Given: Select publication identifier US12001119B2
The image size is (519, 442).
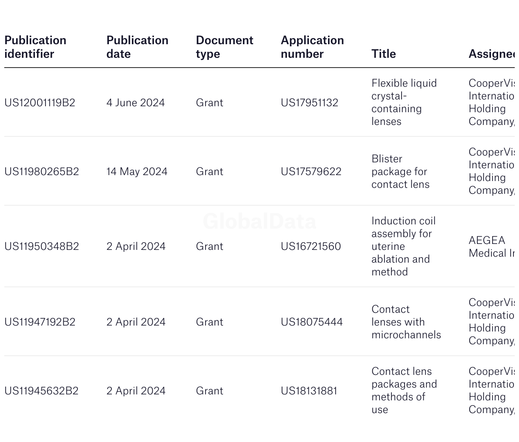Looking at the screenshot, I should pyautogui.click(x=40, y=103).
